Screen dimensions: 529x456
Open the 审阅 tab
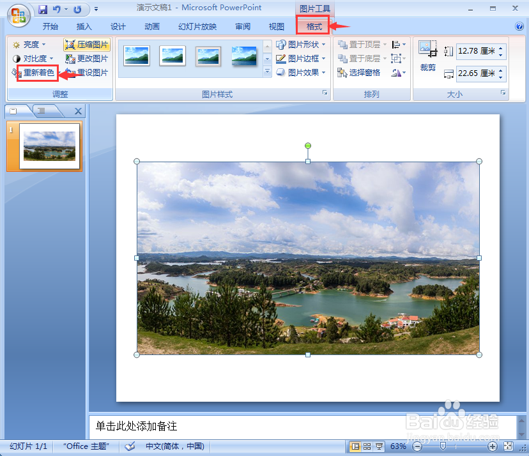point(243,26)
